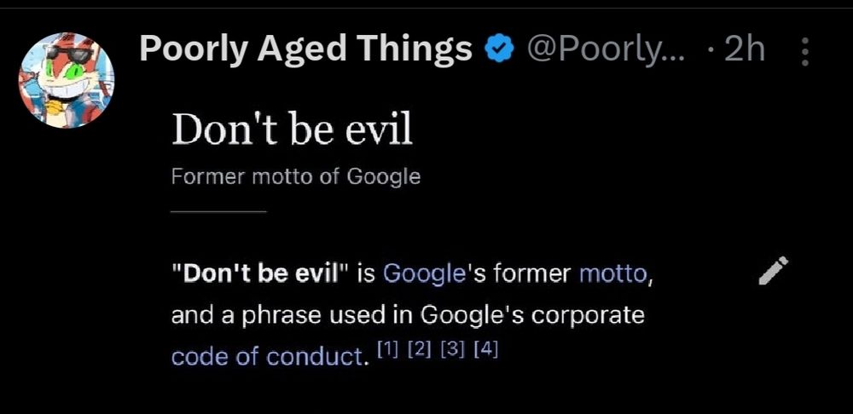Click the pencil edit icon
Screen dimensions: 853x414
point(774,270)
